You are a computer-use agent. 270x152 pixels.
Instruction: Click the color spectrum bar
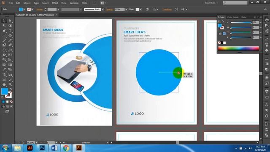click(x=238, y=48)
